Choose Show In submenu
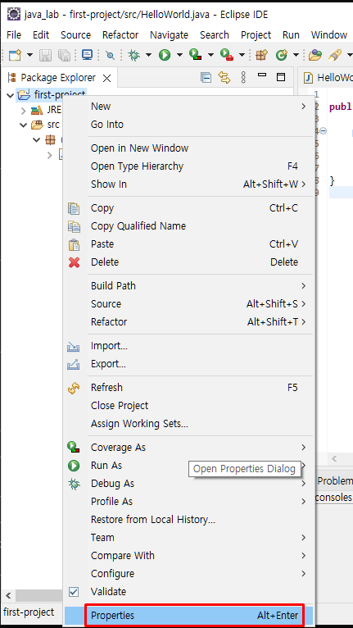 pyautogui.click(x=188, y=184)
